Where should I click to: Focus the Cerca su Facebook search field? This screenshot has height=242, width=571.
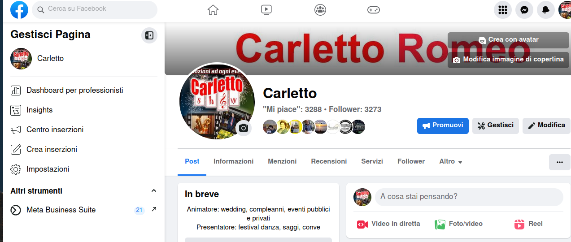pos(95,9)
